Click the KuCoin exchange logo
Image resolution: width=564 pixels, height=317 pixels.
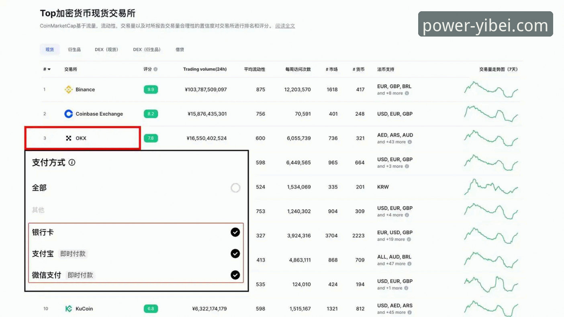pos(68,309)
